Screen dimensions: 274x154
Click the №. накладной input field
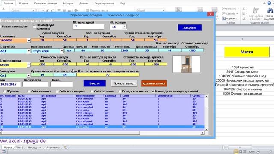(x=89, y=27)
